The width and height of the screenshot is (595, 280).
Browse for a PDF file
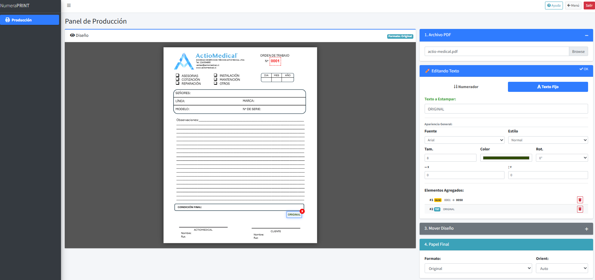tap(578, 52)
